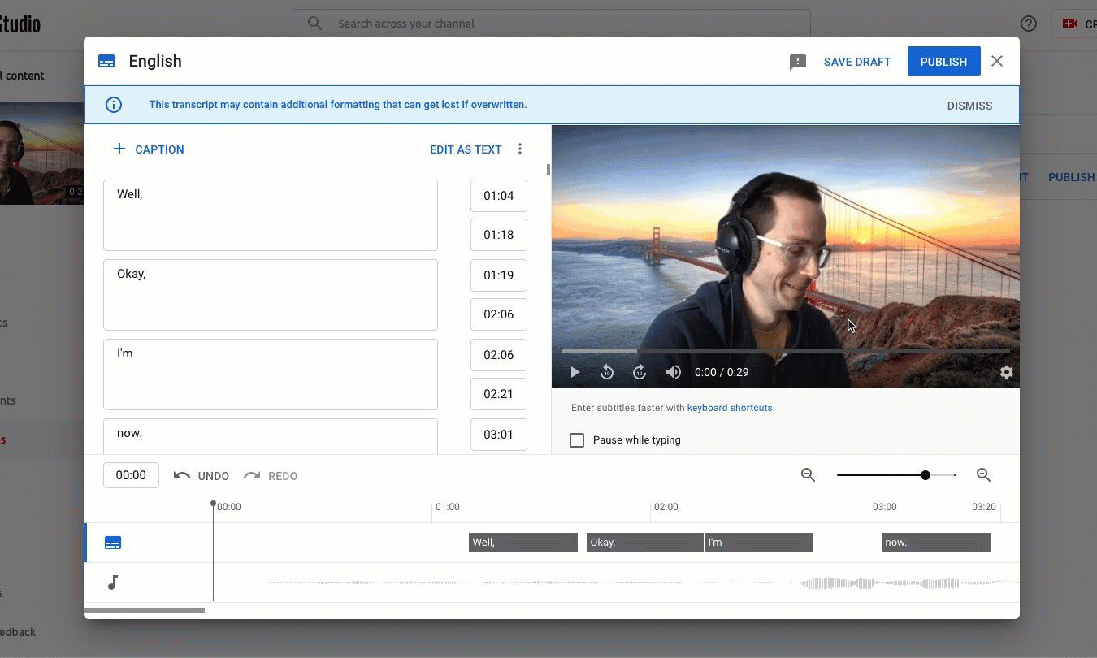Enable Pause while typing
Viewport: 1097px width, 658px height.
pos(577,439)
